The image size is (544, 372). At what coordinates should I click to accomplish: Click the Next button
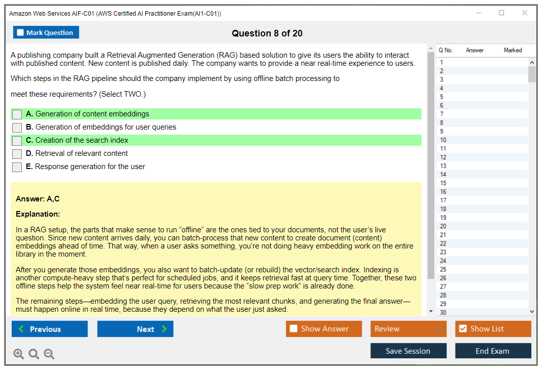(x=135, y=329)
